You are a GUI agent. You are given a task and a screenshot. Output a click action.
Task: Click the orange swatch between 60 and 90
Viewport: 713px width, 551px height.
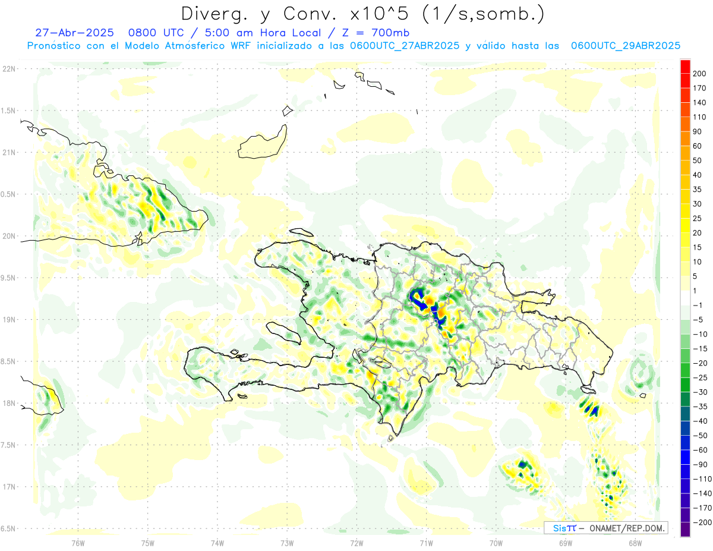685,139
